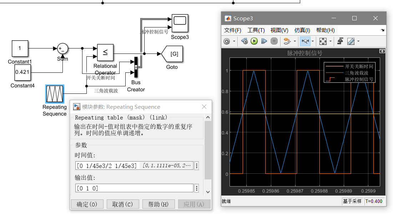Screen dimensions: 408x219
Task: Maximize axes using plot corner icon
Action: 382,51
